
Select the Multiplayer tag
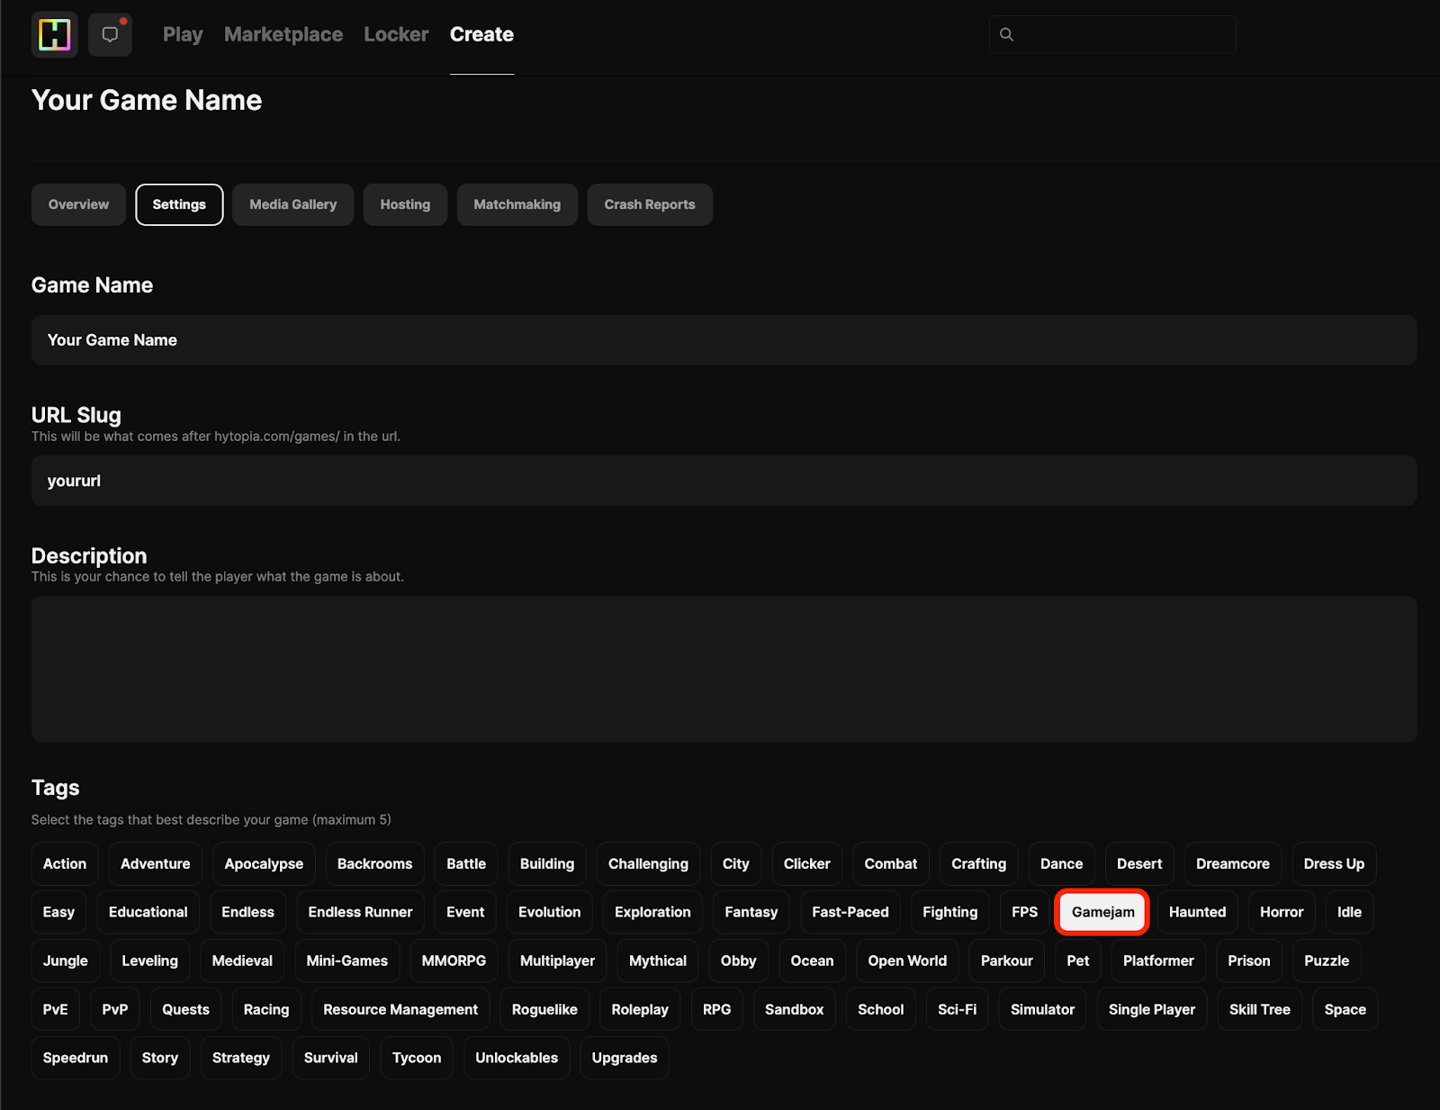pyautogui.click(x=557, y=961)
